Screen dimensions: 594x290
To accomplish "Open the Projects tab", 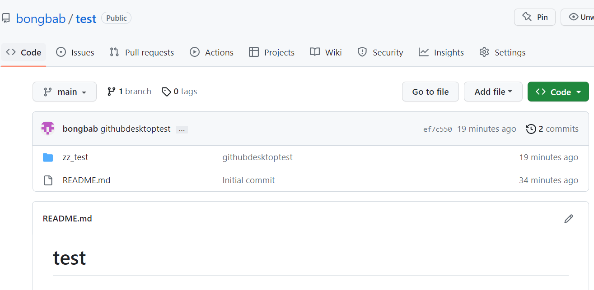I will [x=271, y=52].
